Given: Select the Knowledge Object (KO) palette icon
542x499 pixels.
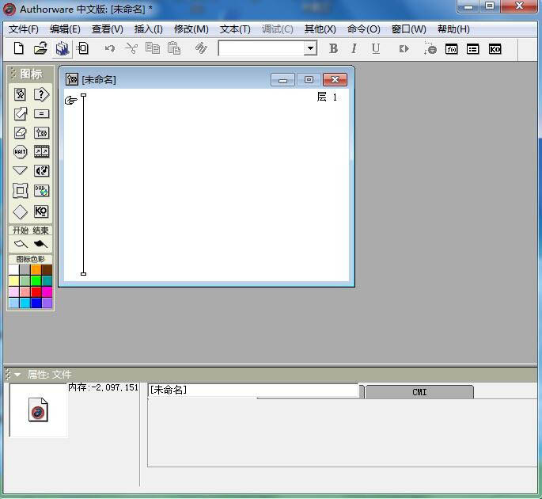Looking at the screenshot, I should click(x=41, y=211).
